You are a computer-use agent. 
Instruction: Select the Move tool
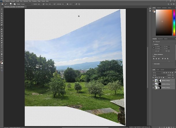pyautogui.click(x=1, y=9)
